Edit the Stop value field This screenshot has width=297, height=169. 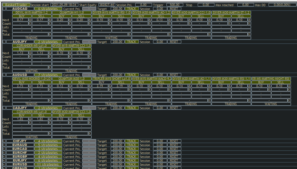(206, 5)
